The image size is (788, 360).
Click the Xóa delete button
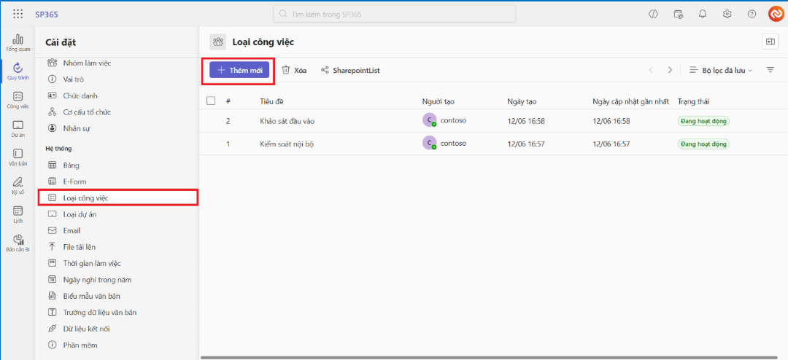(x=294, y=70)
